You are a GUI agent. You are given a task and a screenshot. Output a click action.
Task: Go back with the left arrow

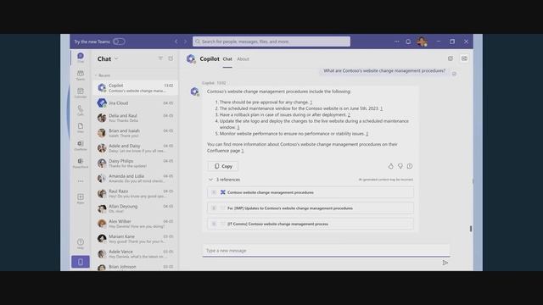pos(176,42)
